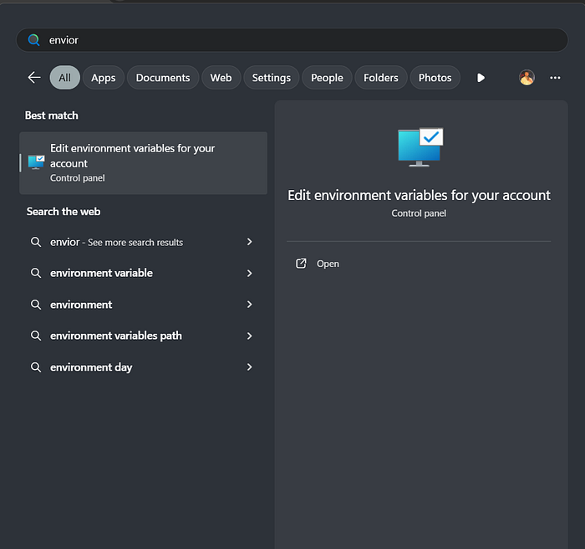Click the preview title 'Edit environment variables for your account'
585x549 pixels.
tap(419, 196)
